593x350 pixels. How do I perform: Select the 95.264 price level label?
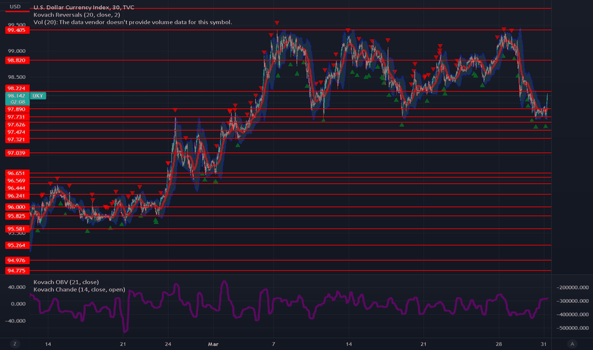point(17,245)
